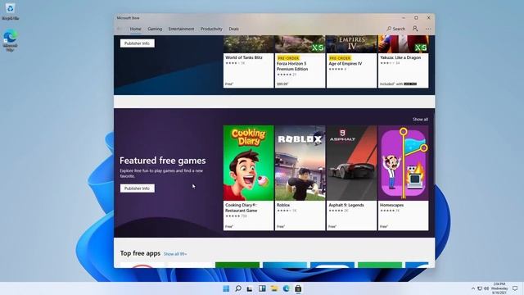Image resolution: width=524 pixels, height=295 pixels.
Task: Click the Cooking Diary®: Restaurant Game title
Action: coord(242,207)
